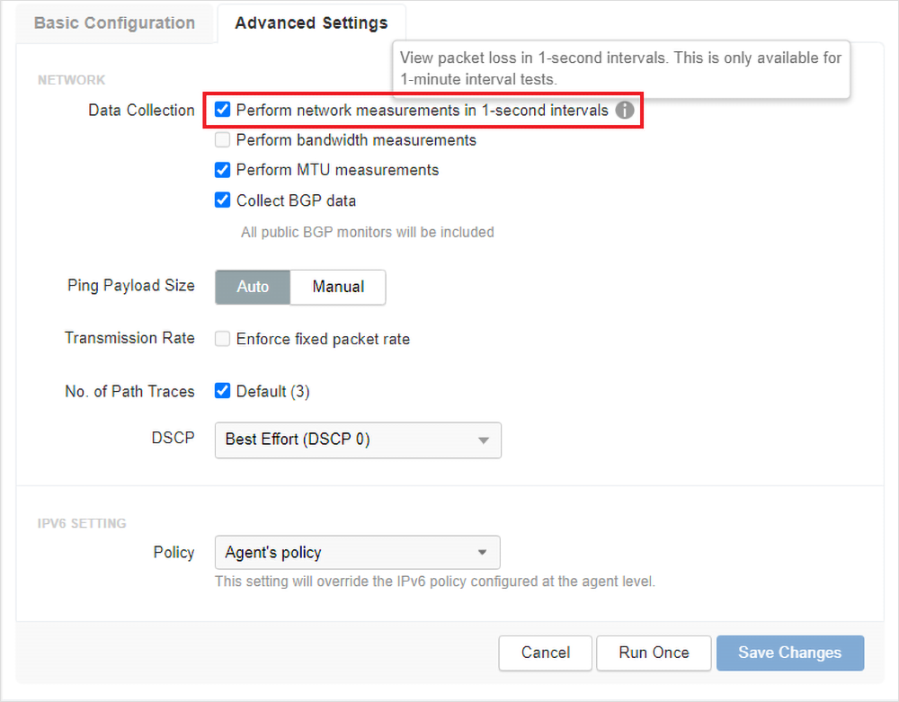Screen dimensions: 899x702
Task: Select Auto ping payload size
Action: (253, 287)
